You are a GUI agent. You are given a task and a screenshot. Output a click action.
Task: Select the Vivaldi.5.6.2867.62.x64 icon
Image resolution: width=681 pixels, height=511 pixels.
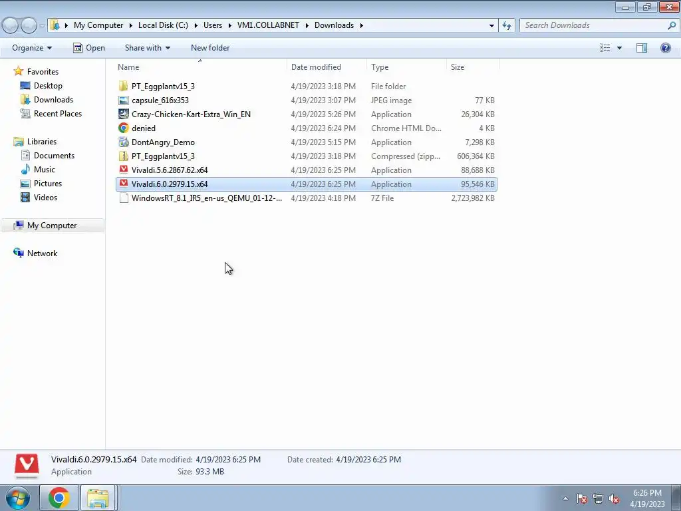pos(123,170)
